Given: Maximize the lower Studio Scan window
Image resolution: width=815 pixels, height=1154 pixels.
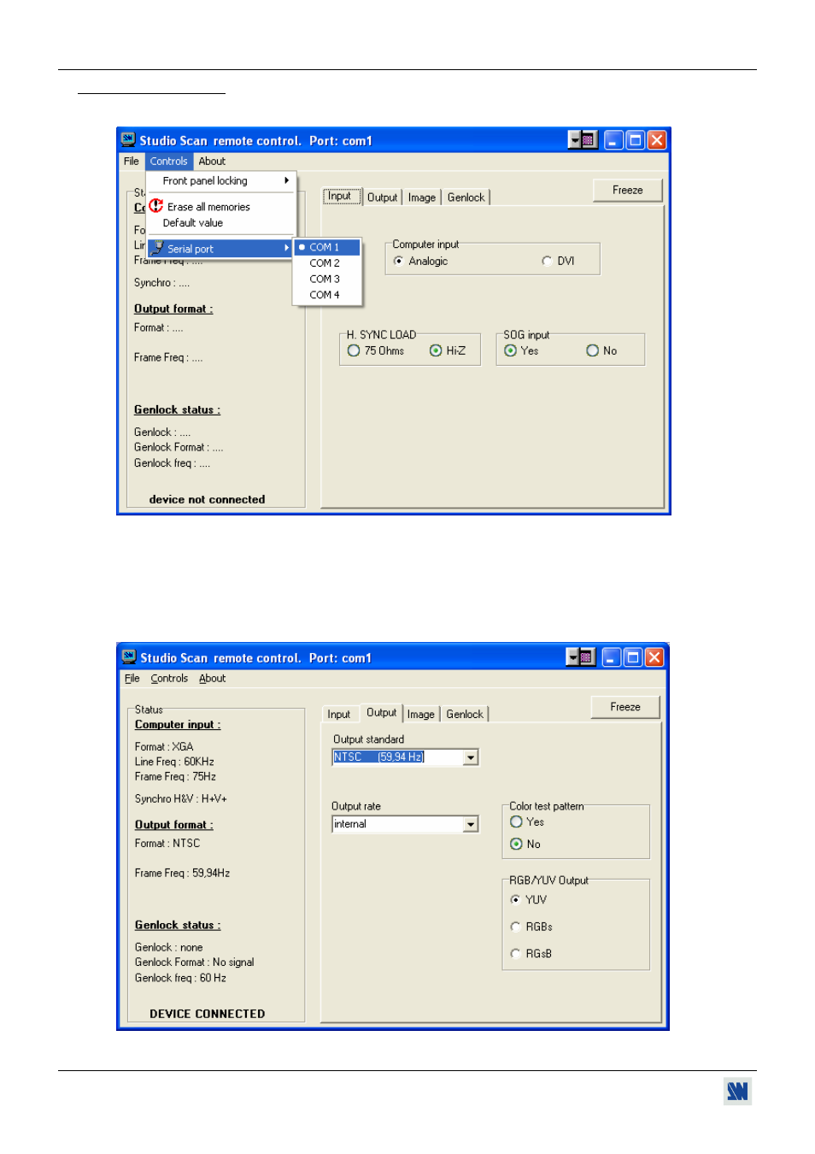Looking at the screenshot, I should click(x=633, y=656).
